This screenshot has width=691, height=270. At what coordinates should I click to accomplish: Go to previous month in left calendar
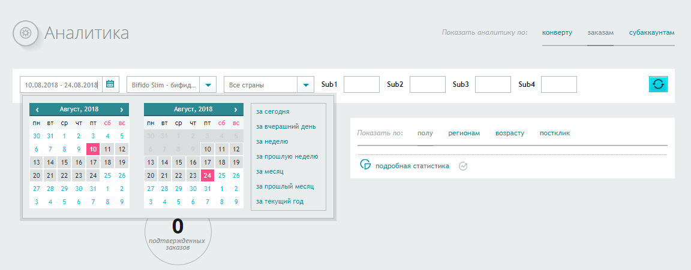pos(37,110)
